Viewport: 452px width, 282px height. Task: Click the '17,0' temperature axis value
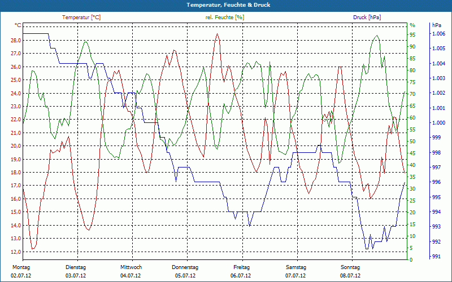point(16,186)
